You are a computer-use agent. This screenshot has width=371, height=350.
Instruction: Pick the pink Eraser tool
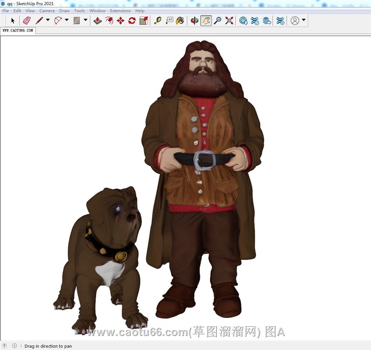coord(27,21)
